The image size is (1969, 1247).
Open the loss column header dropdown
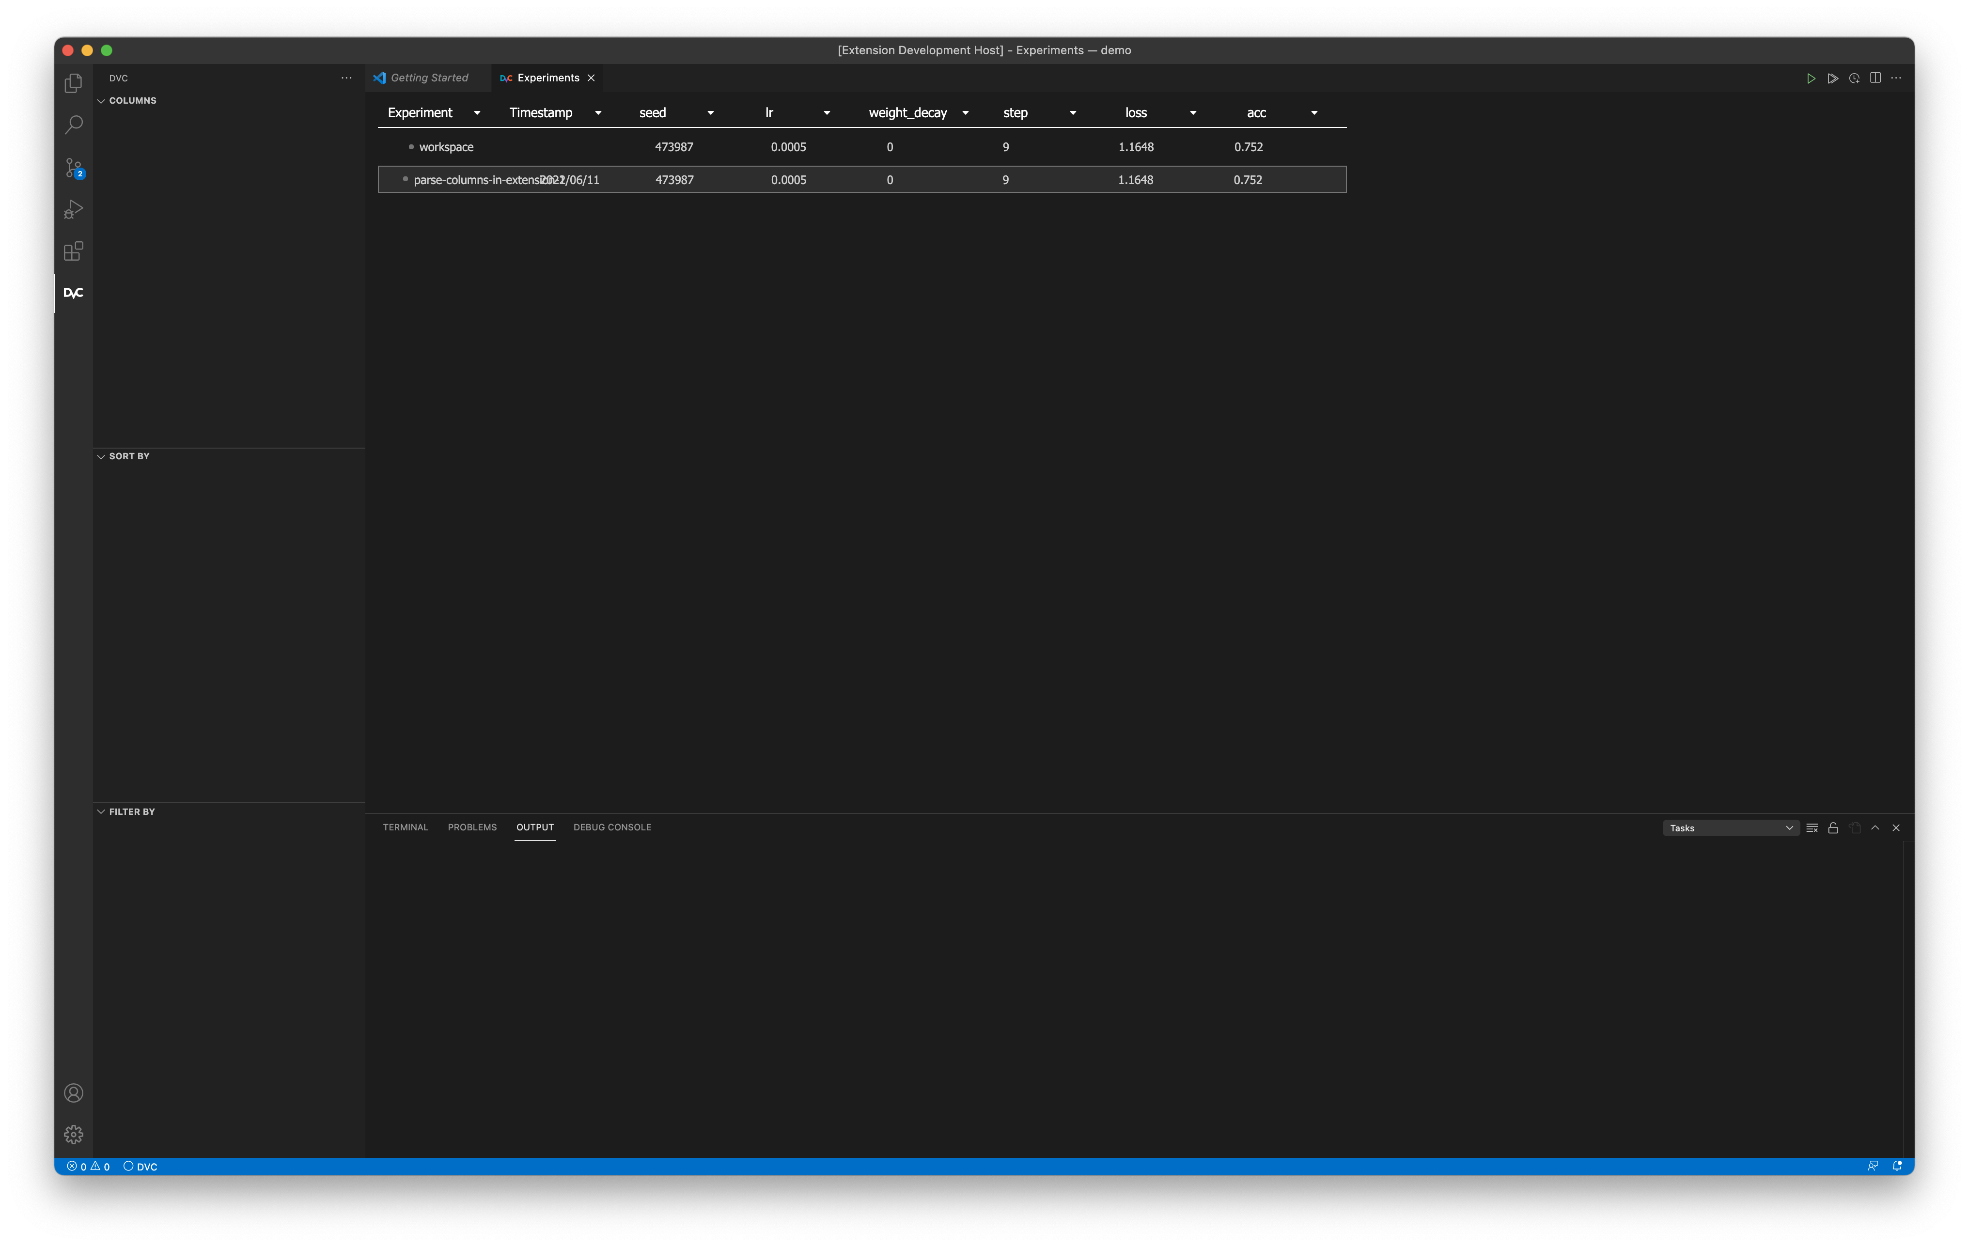pyautogui.click(x=1192, y=112)
